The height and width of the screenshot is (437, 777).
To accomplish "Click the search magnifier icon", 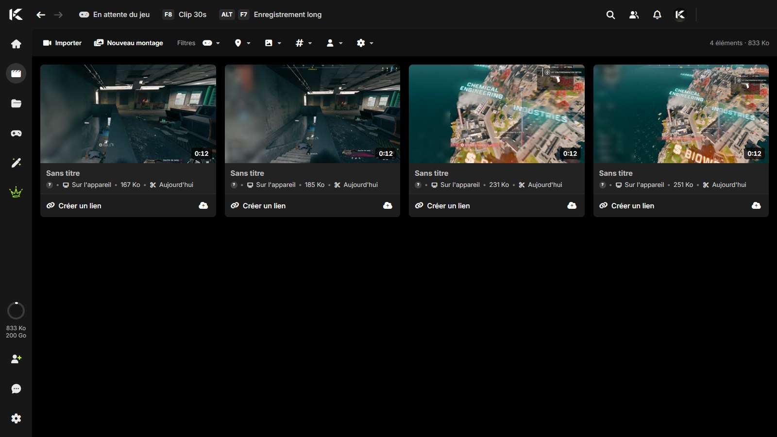I will tap(610, 15).
